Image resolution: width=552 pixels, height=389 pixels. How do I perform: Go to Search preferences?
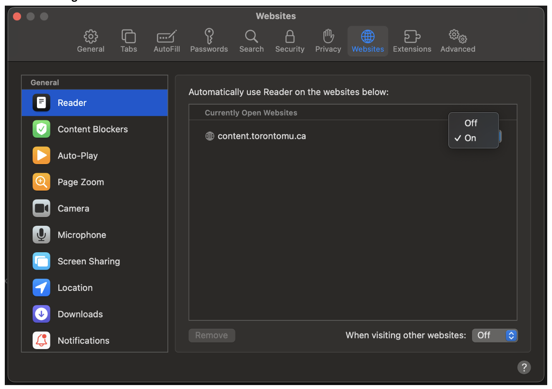coord(251,41)
